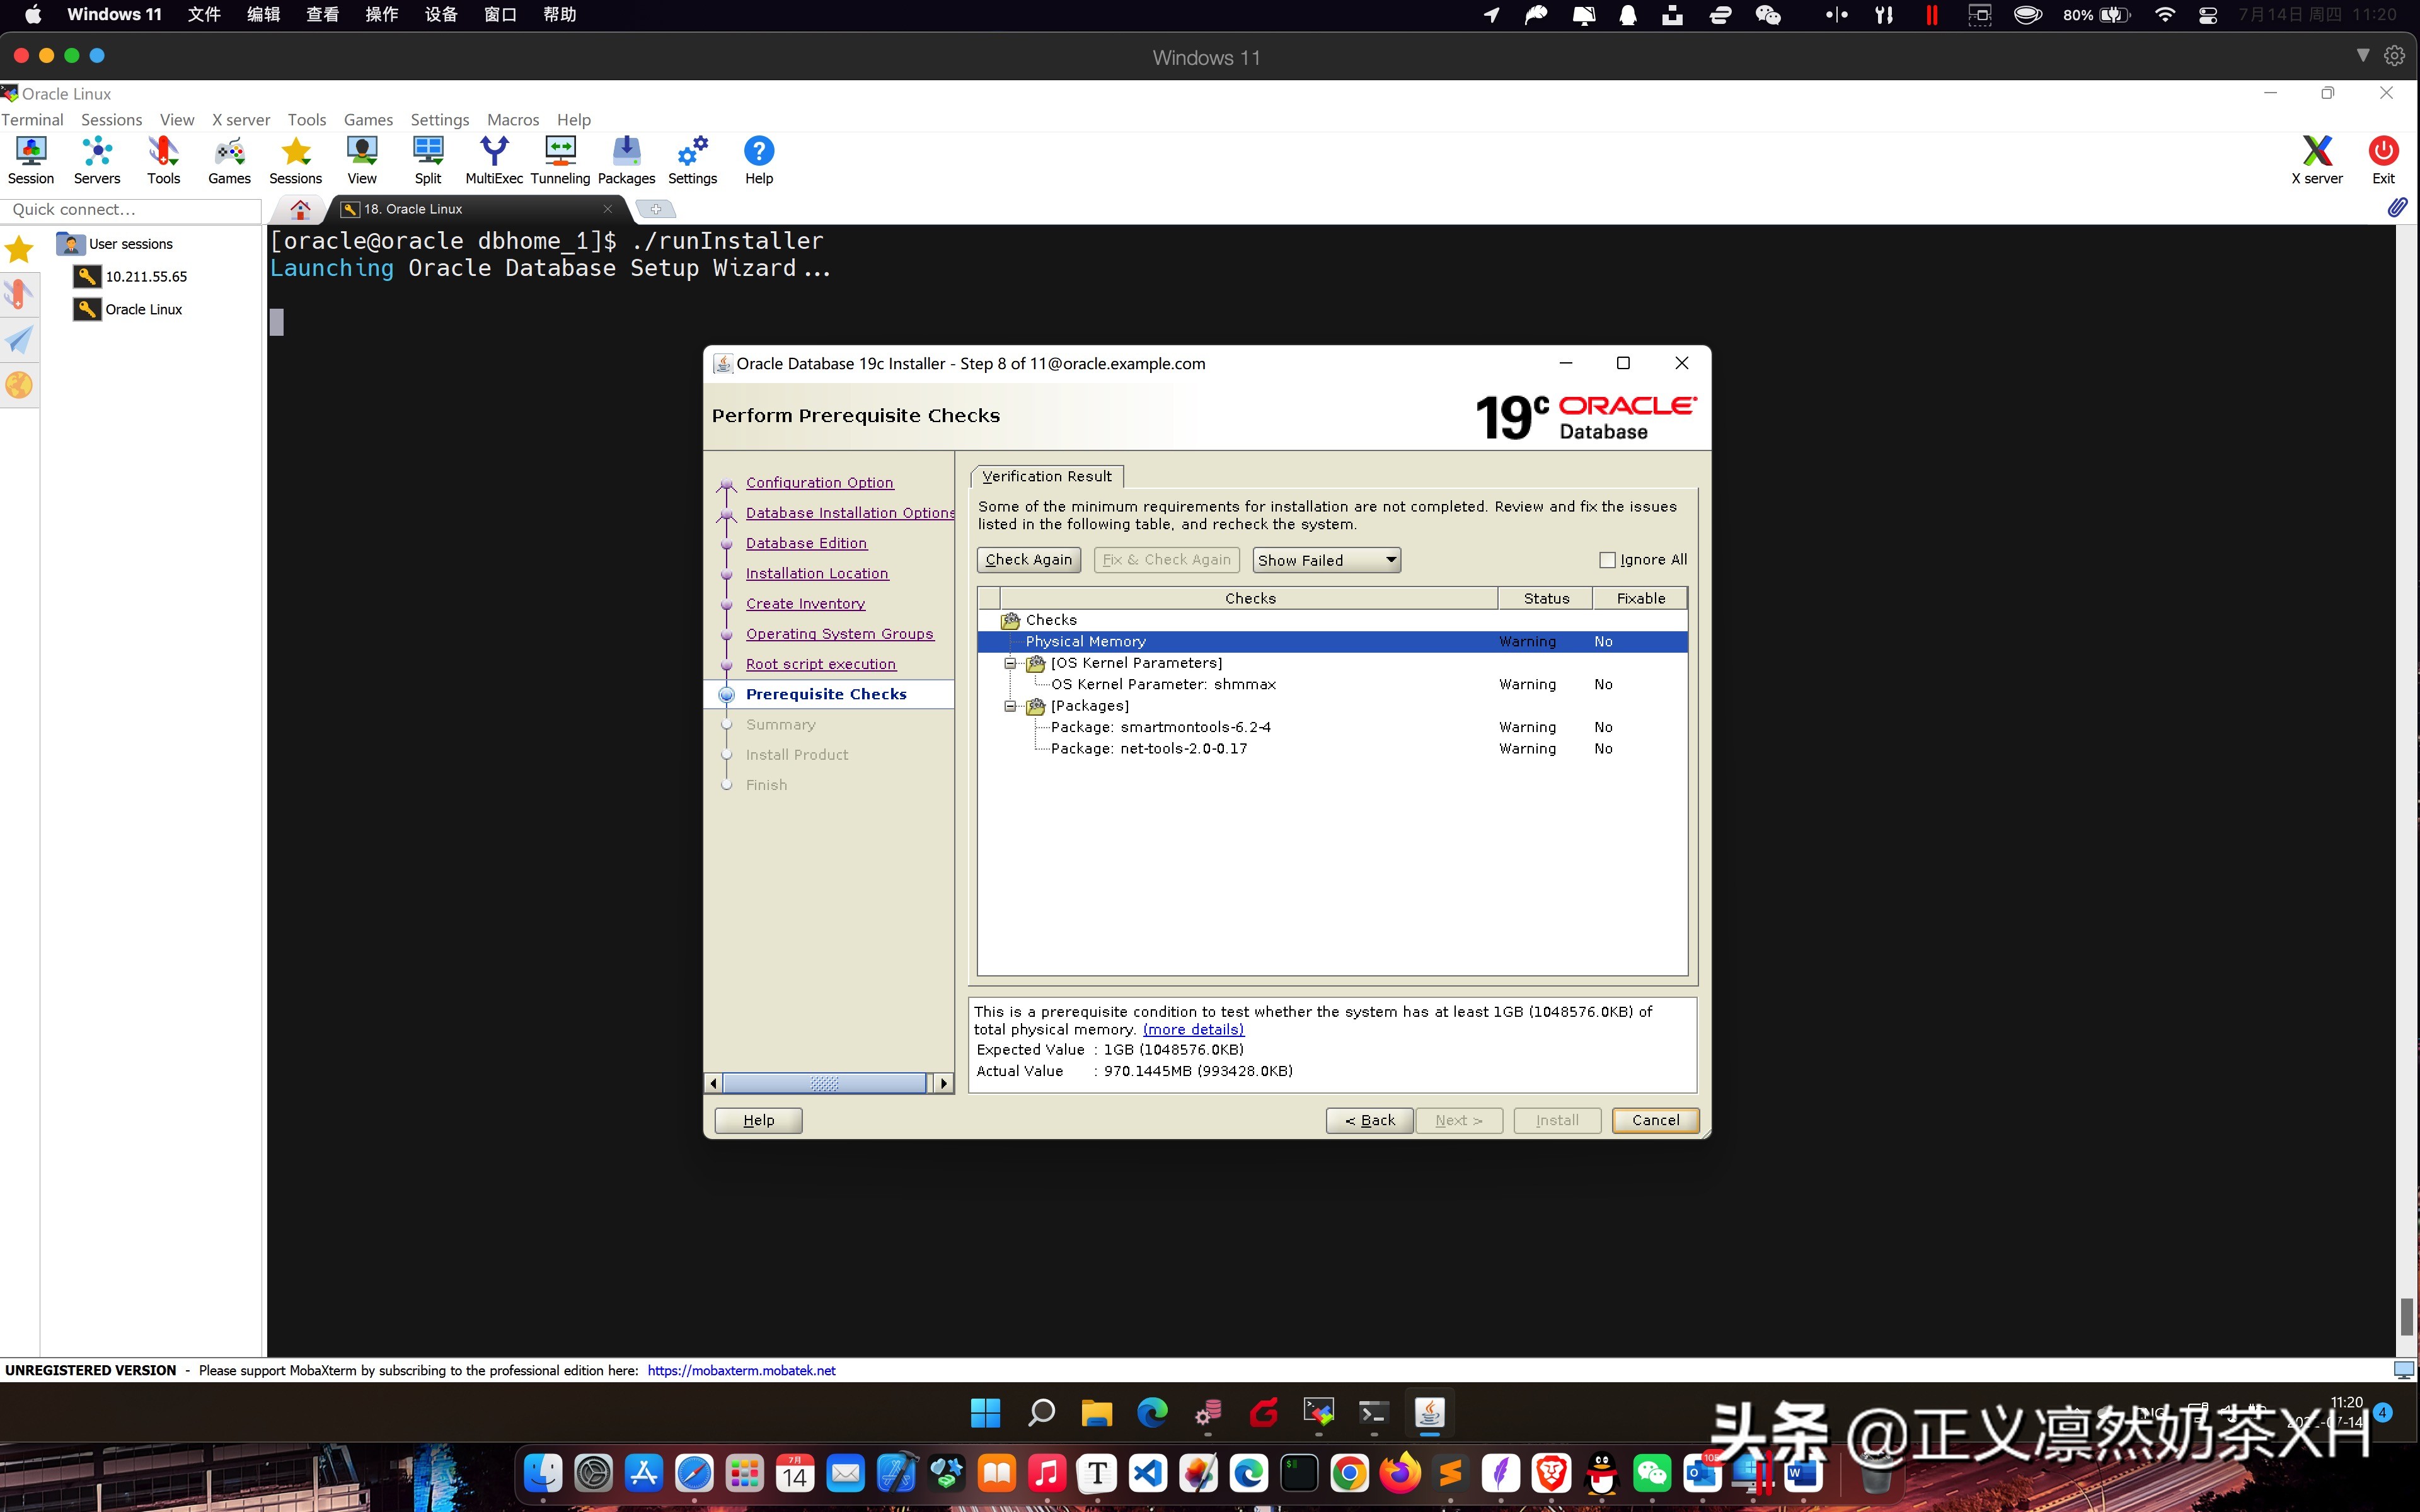This screenshot has height=1512, width=2420.
Task: Switch to the Verification Result tab
Action: pyautogui.click(x=1045, y=475)
